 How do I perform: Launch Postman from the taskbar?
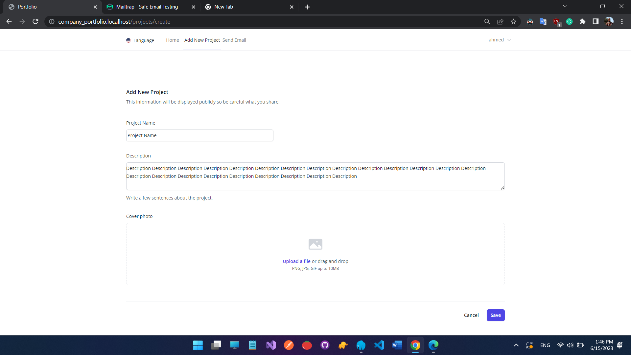click(289, 345)
